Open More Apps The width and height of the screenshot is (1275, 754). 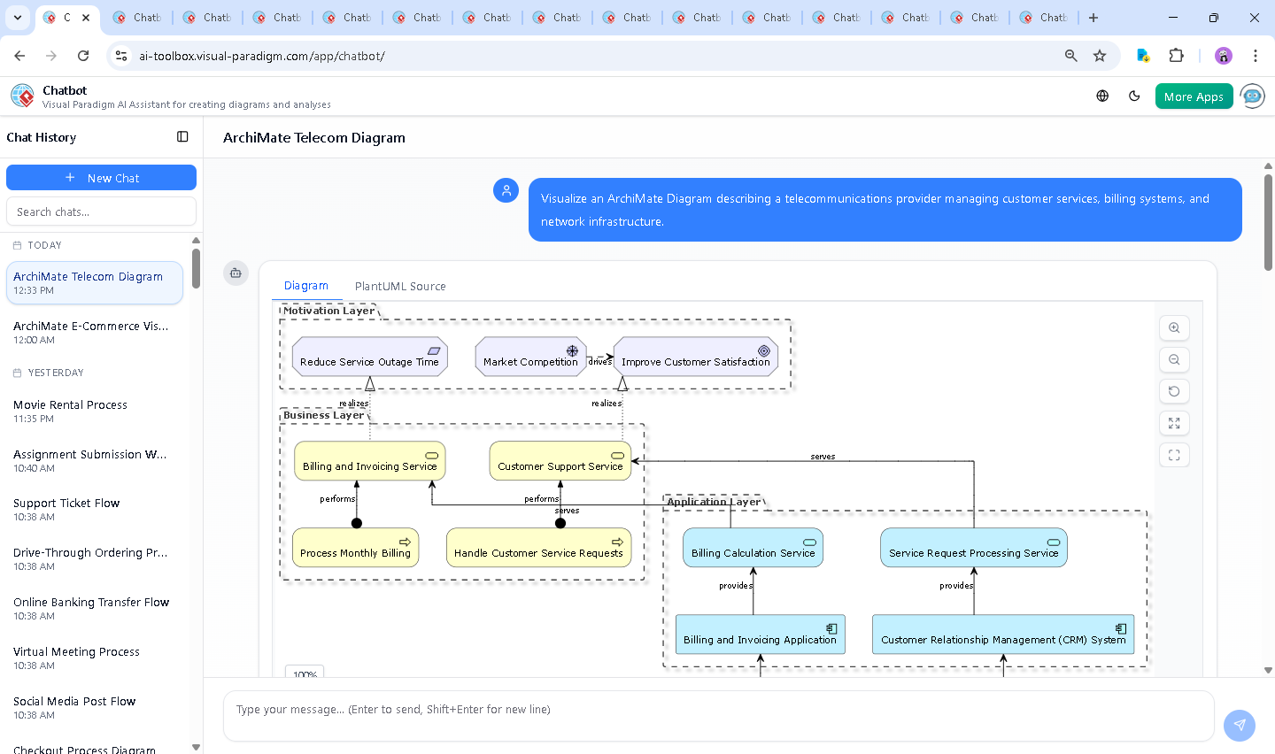tap(1194, 96)
